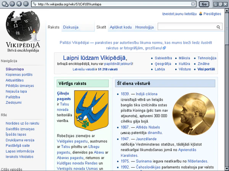Click the Izveidot jaunu lietotāju link
Viewport: 229px width, 171px height.
(179, 14)
